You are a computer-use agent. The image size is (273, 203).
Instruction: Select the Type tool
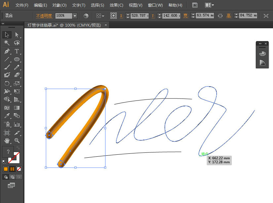[17, 51]
